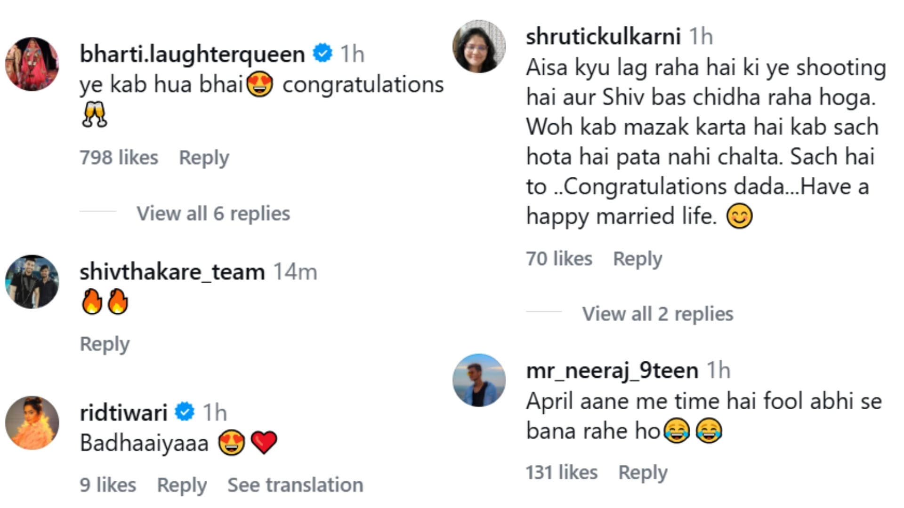Reply to mr_neeraj_9teen's April fool comment
The height and width of the screenshot is (508, 904).
tap(643, 472)
